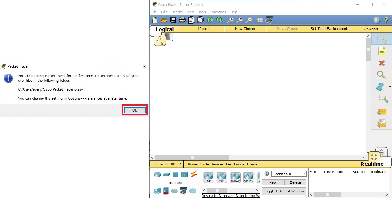Choose the Add Complex PDU envelope
Image resolution: width=392 pixels, height=198 pixels.
(382, 123)
